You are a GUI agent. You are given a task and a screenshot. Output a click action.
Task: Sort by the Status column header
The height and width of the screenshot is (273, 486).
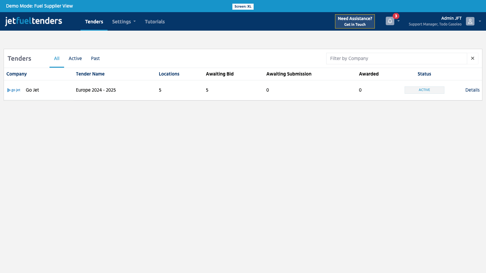click(424, 74)
